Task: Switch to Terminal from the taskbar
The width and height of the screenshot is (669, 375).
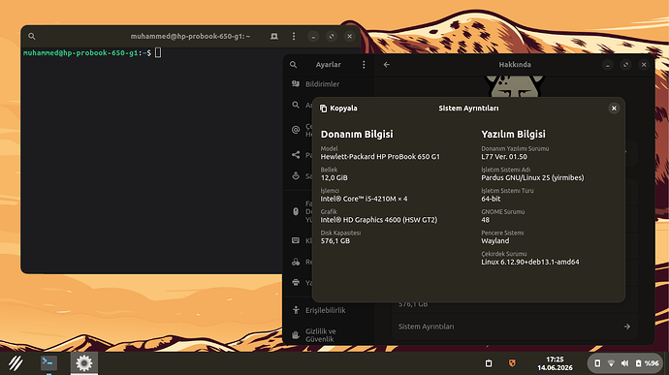Action: [x=48, y=362]
